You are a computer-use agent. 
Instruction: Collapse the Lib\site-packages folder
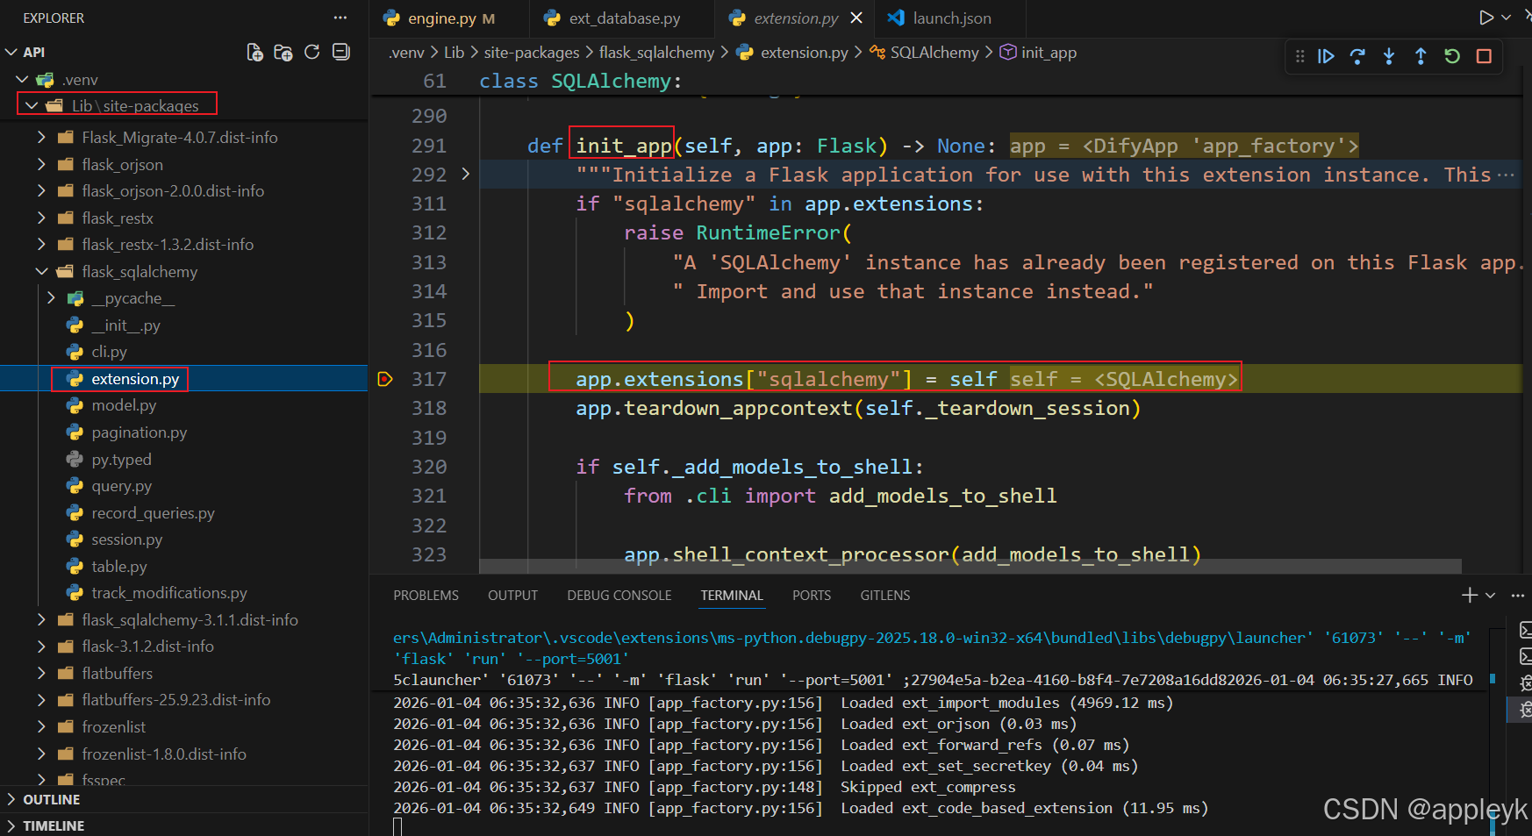(x=32, y=106)
